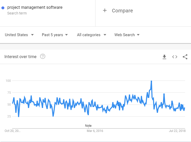The height and width of the screenshot is (142, 191).
Task: Click the Search term subtitle text
Action: (x=17, y=13)
